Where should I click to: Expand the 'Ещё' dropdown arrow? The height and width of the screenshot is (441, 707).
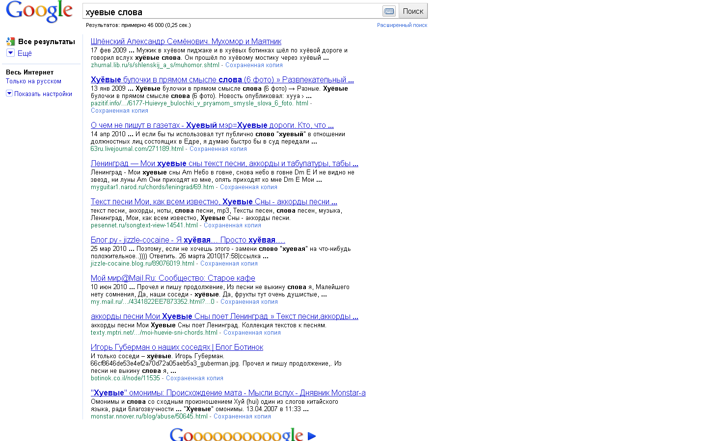[10, 53]
